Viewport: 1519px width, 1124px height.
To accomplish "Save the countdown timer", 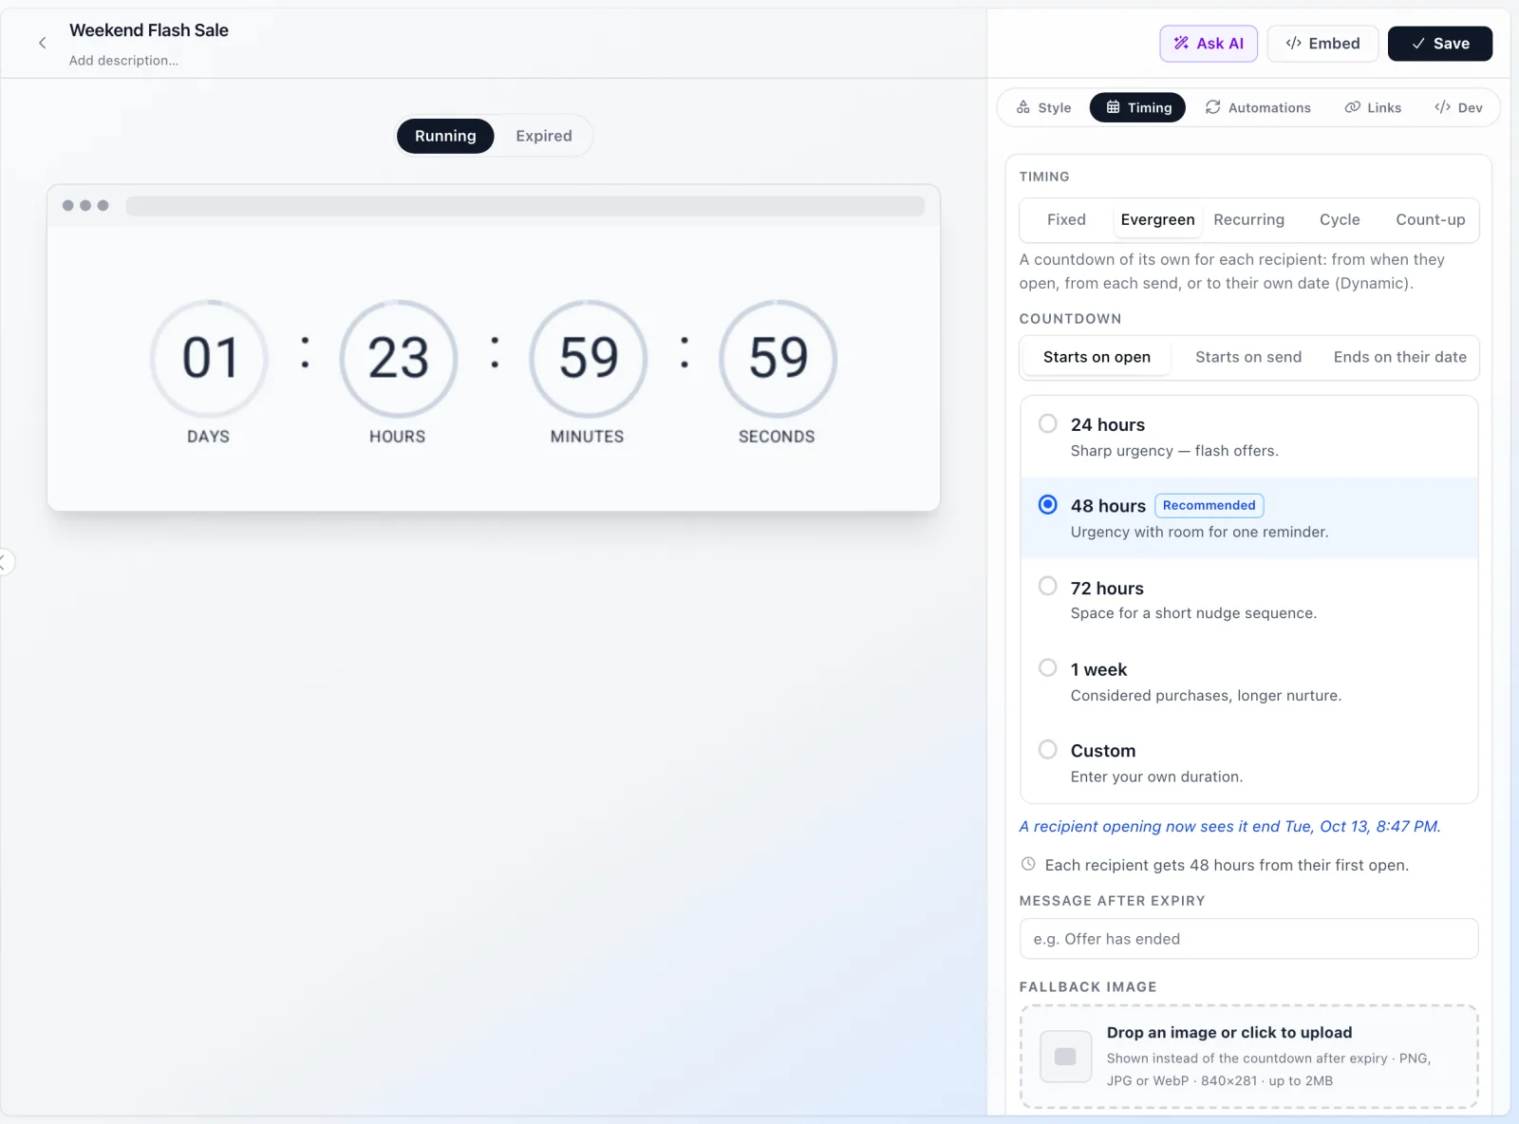I will point(1440,44).
